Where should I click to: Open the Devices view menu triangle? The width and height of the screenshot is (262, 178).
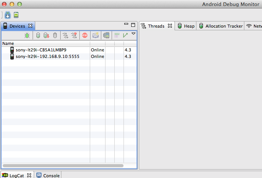click(133, 34)
